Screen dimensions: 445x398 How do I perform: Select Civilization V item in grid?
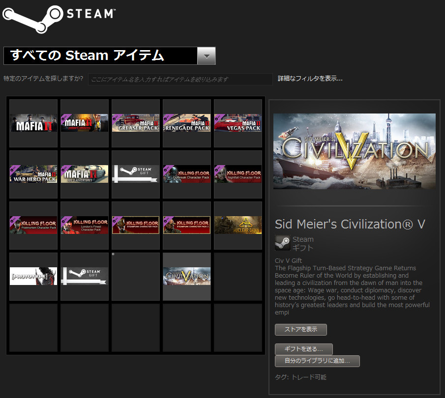click(x=187, y=276)
